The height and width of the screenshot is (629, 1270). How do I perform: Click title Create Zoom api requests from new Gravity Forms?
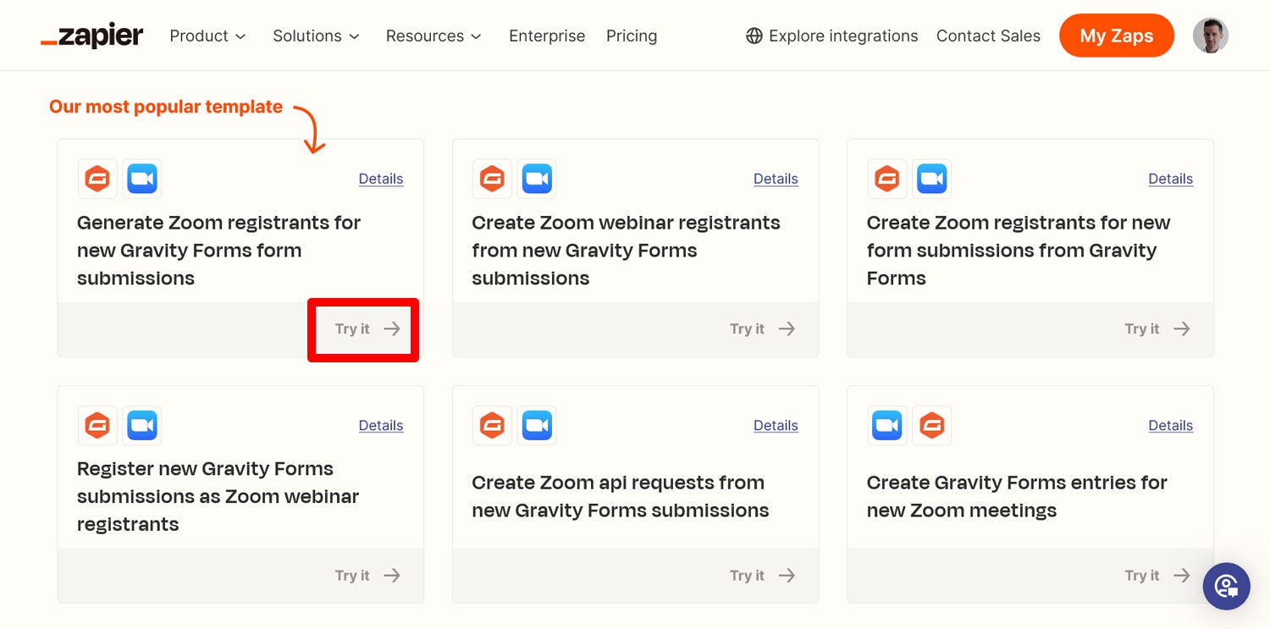pyautogui.click(x=621, y=496)
